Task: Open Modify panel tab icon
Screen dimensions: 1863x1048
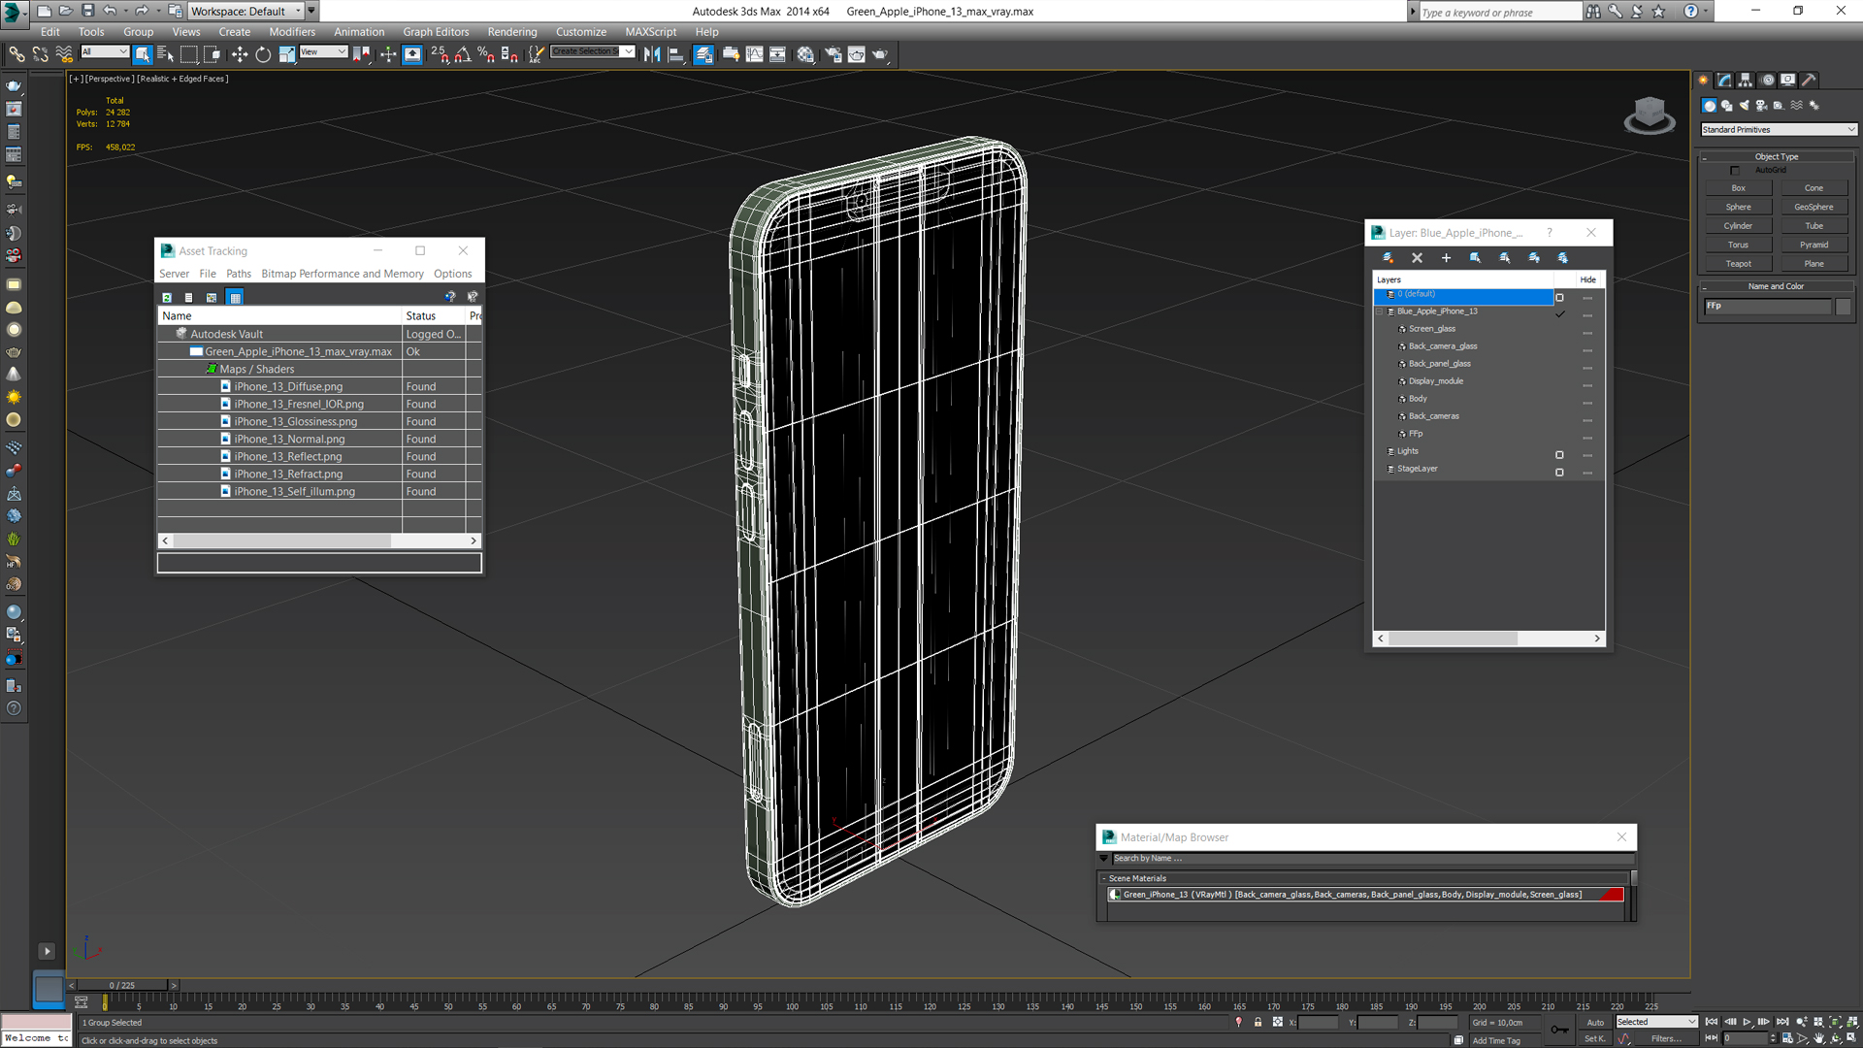Action: pos(1724,81)
